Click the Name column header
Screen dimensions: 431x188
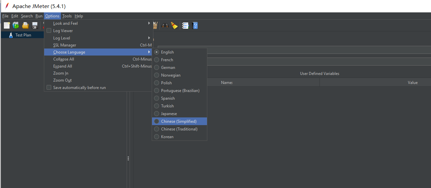[x=227, y=82]
